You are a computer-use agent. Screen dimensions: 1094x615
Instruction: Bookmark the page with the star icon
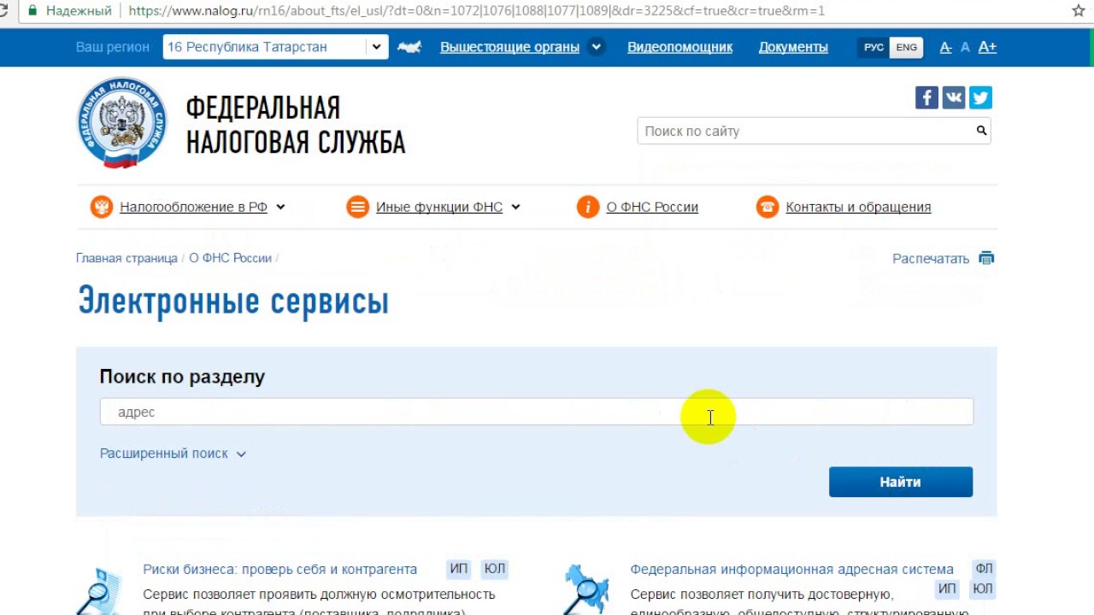(1078, 11)
